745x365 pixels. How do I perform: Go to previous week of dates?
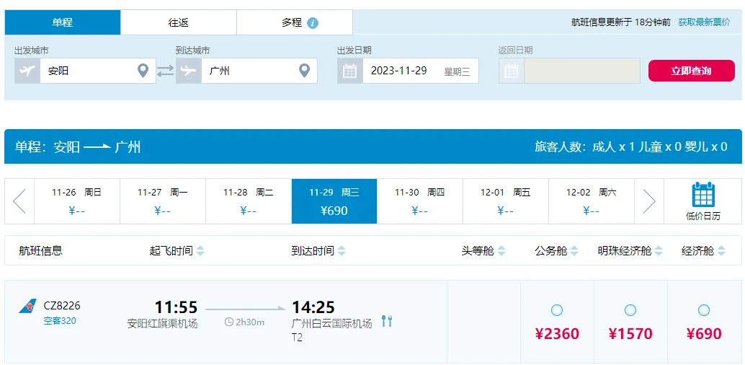[19, 201]
